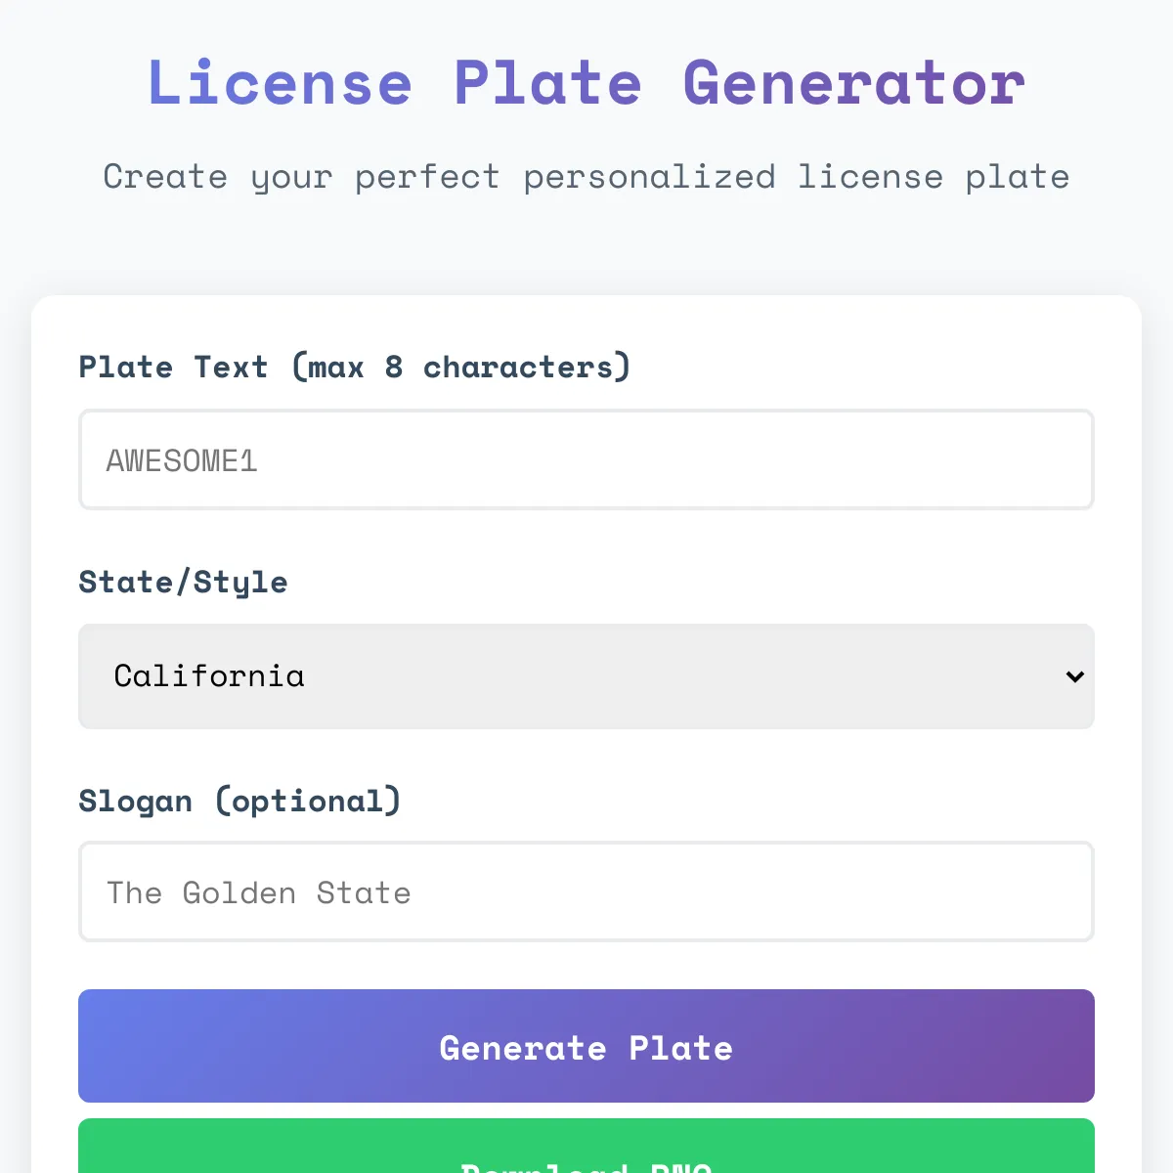Click the Generate Plate button

(x=586, y=1046)
